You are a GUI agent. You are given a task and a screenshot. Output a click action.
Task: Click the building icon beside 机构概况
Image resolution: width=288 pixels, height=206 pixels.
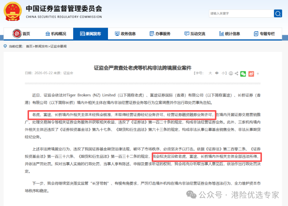tap(48, 34)
